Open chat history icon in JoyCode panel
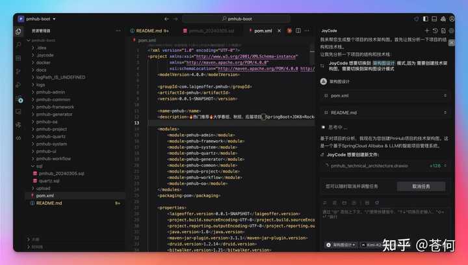Screen dimensions: 468x265 (435, 31)
